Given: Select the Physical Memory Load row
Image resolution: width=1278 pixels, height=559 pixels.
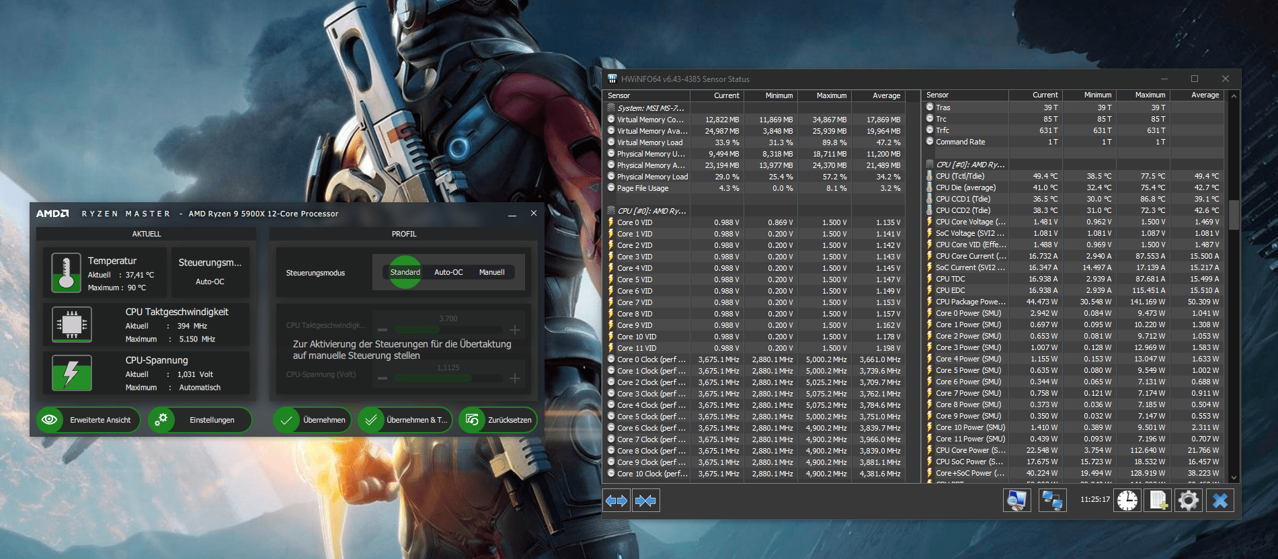Looking at the screenshot, I should point(754,177).
